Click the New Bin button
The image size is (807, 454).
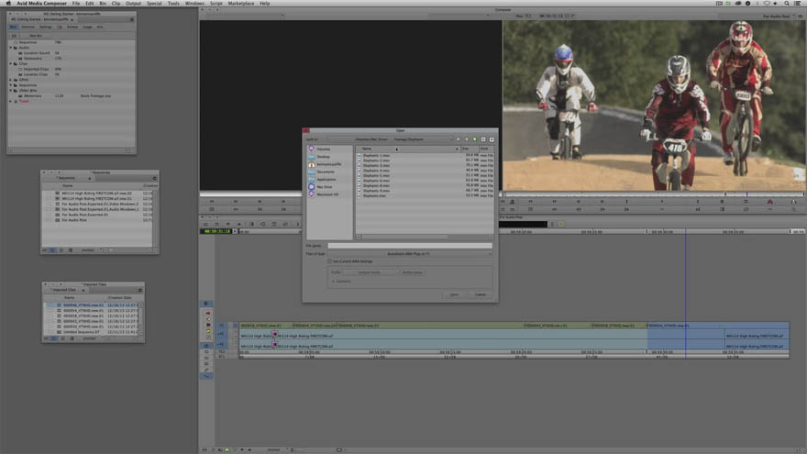point(36,36)
